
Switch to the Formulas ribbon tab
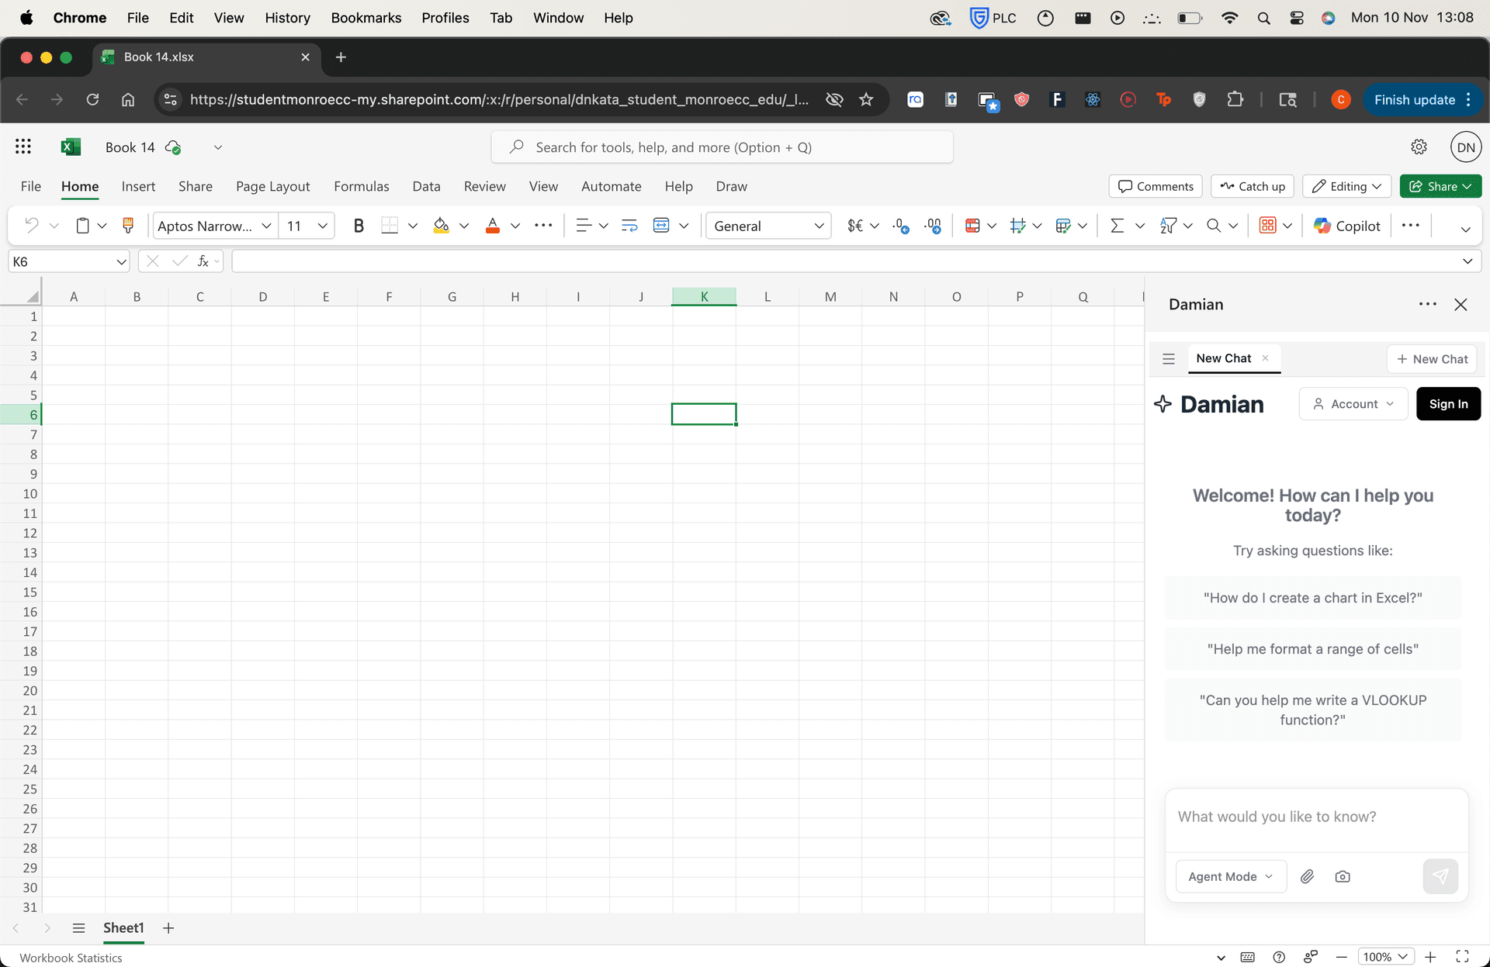coord(362,186)
